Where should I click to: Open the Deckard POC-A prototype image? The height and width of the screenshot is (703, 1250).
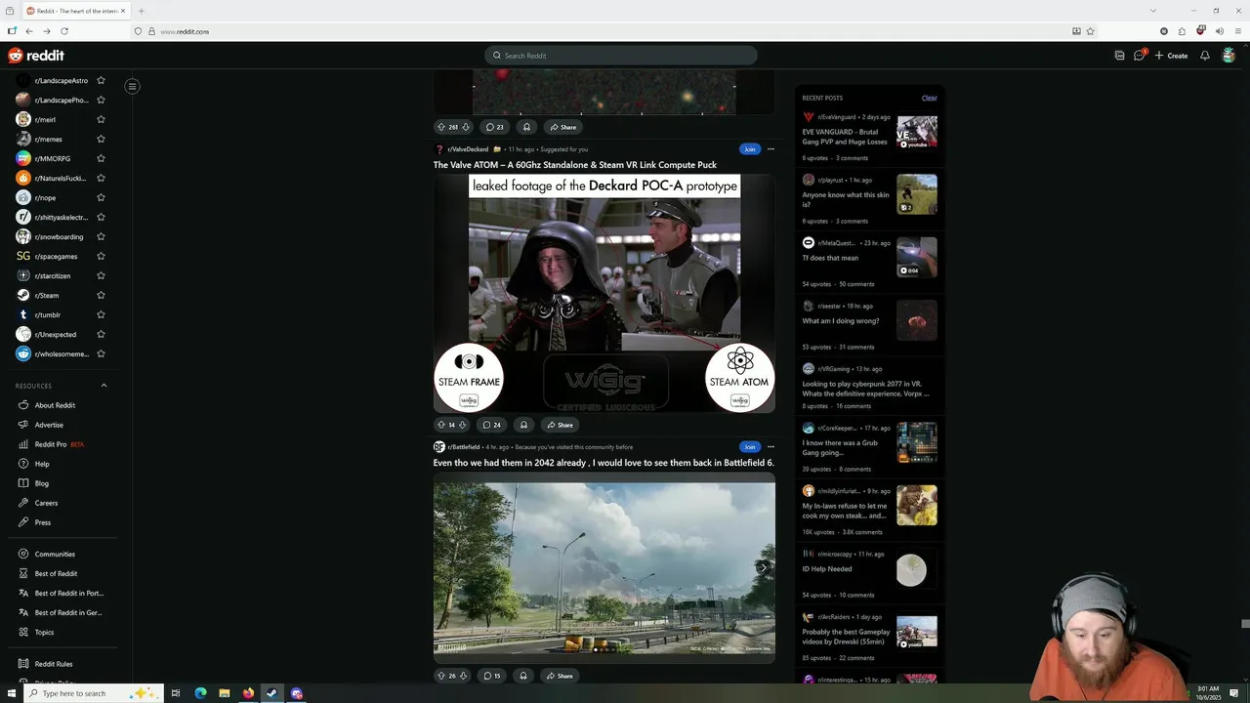coord(604,294)
